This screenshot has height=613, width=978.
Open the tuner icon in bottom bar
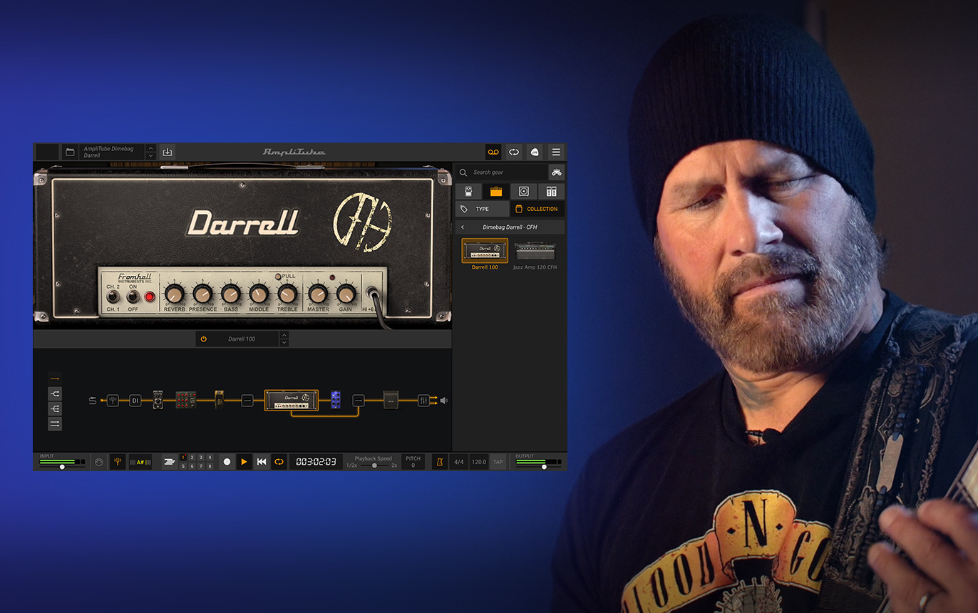click(118, 462)
